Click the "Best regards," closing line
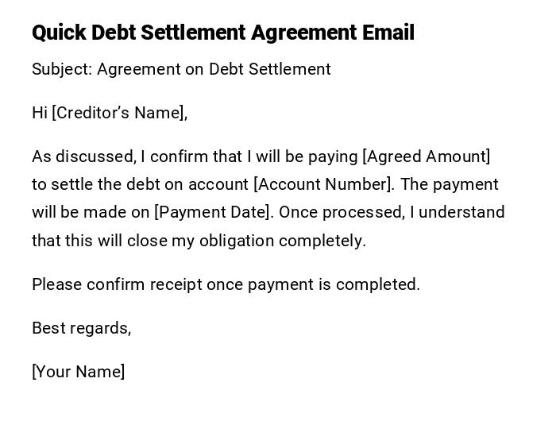This screenshot has width=556, height=421. tap(81, 328)
